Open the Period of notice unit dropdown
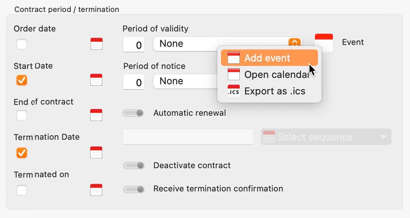 coord(185,81)
